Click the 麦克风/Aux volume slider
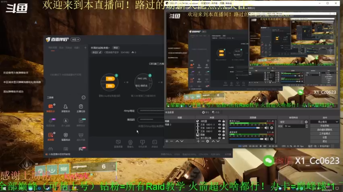This screenshot has height=192, width=343. 246,128
